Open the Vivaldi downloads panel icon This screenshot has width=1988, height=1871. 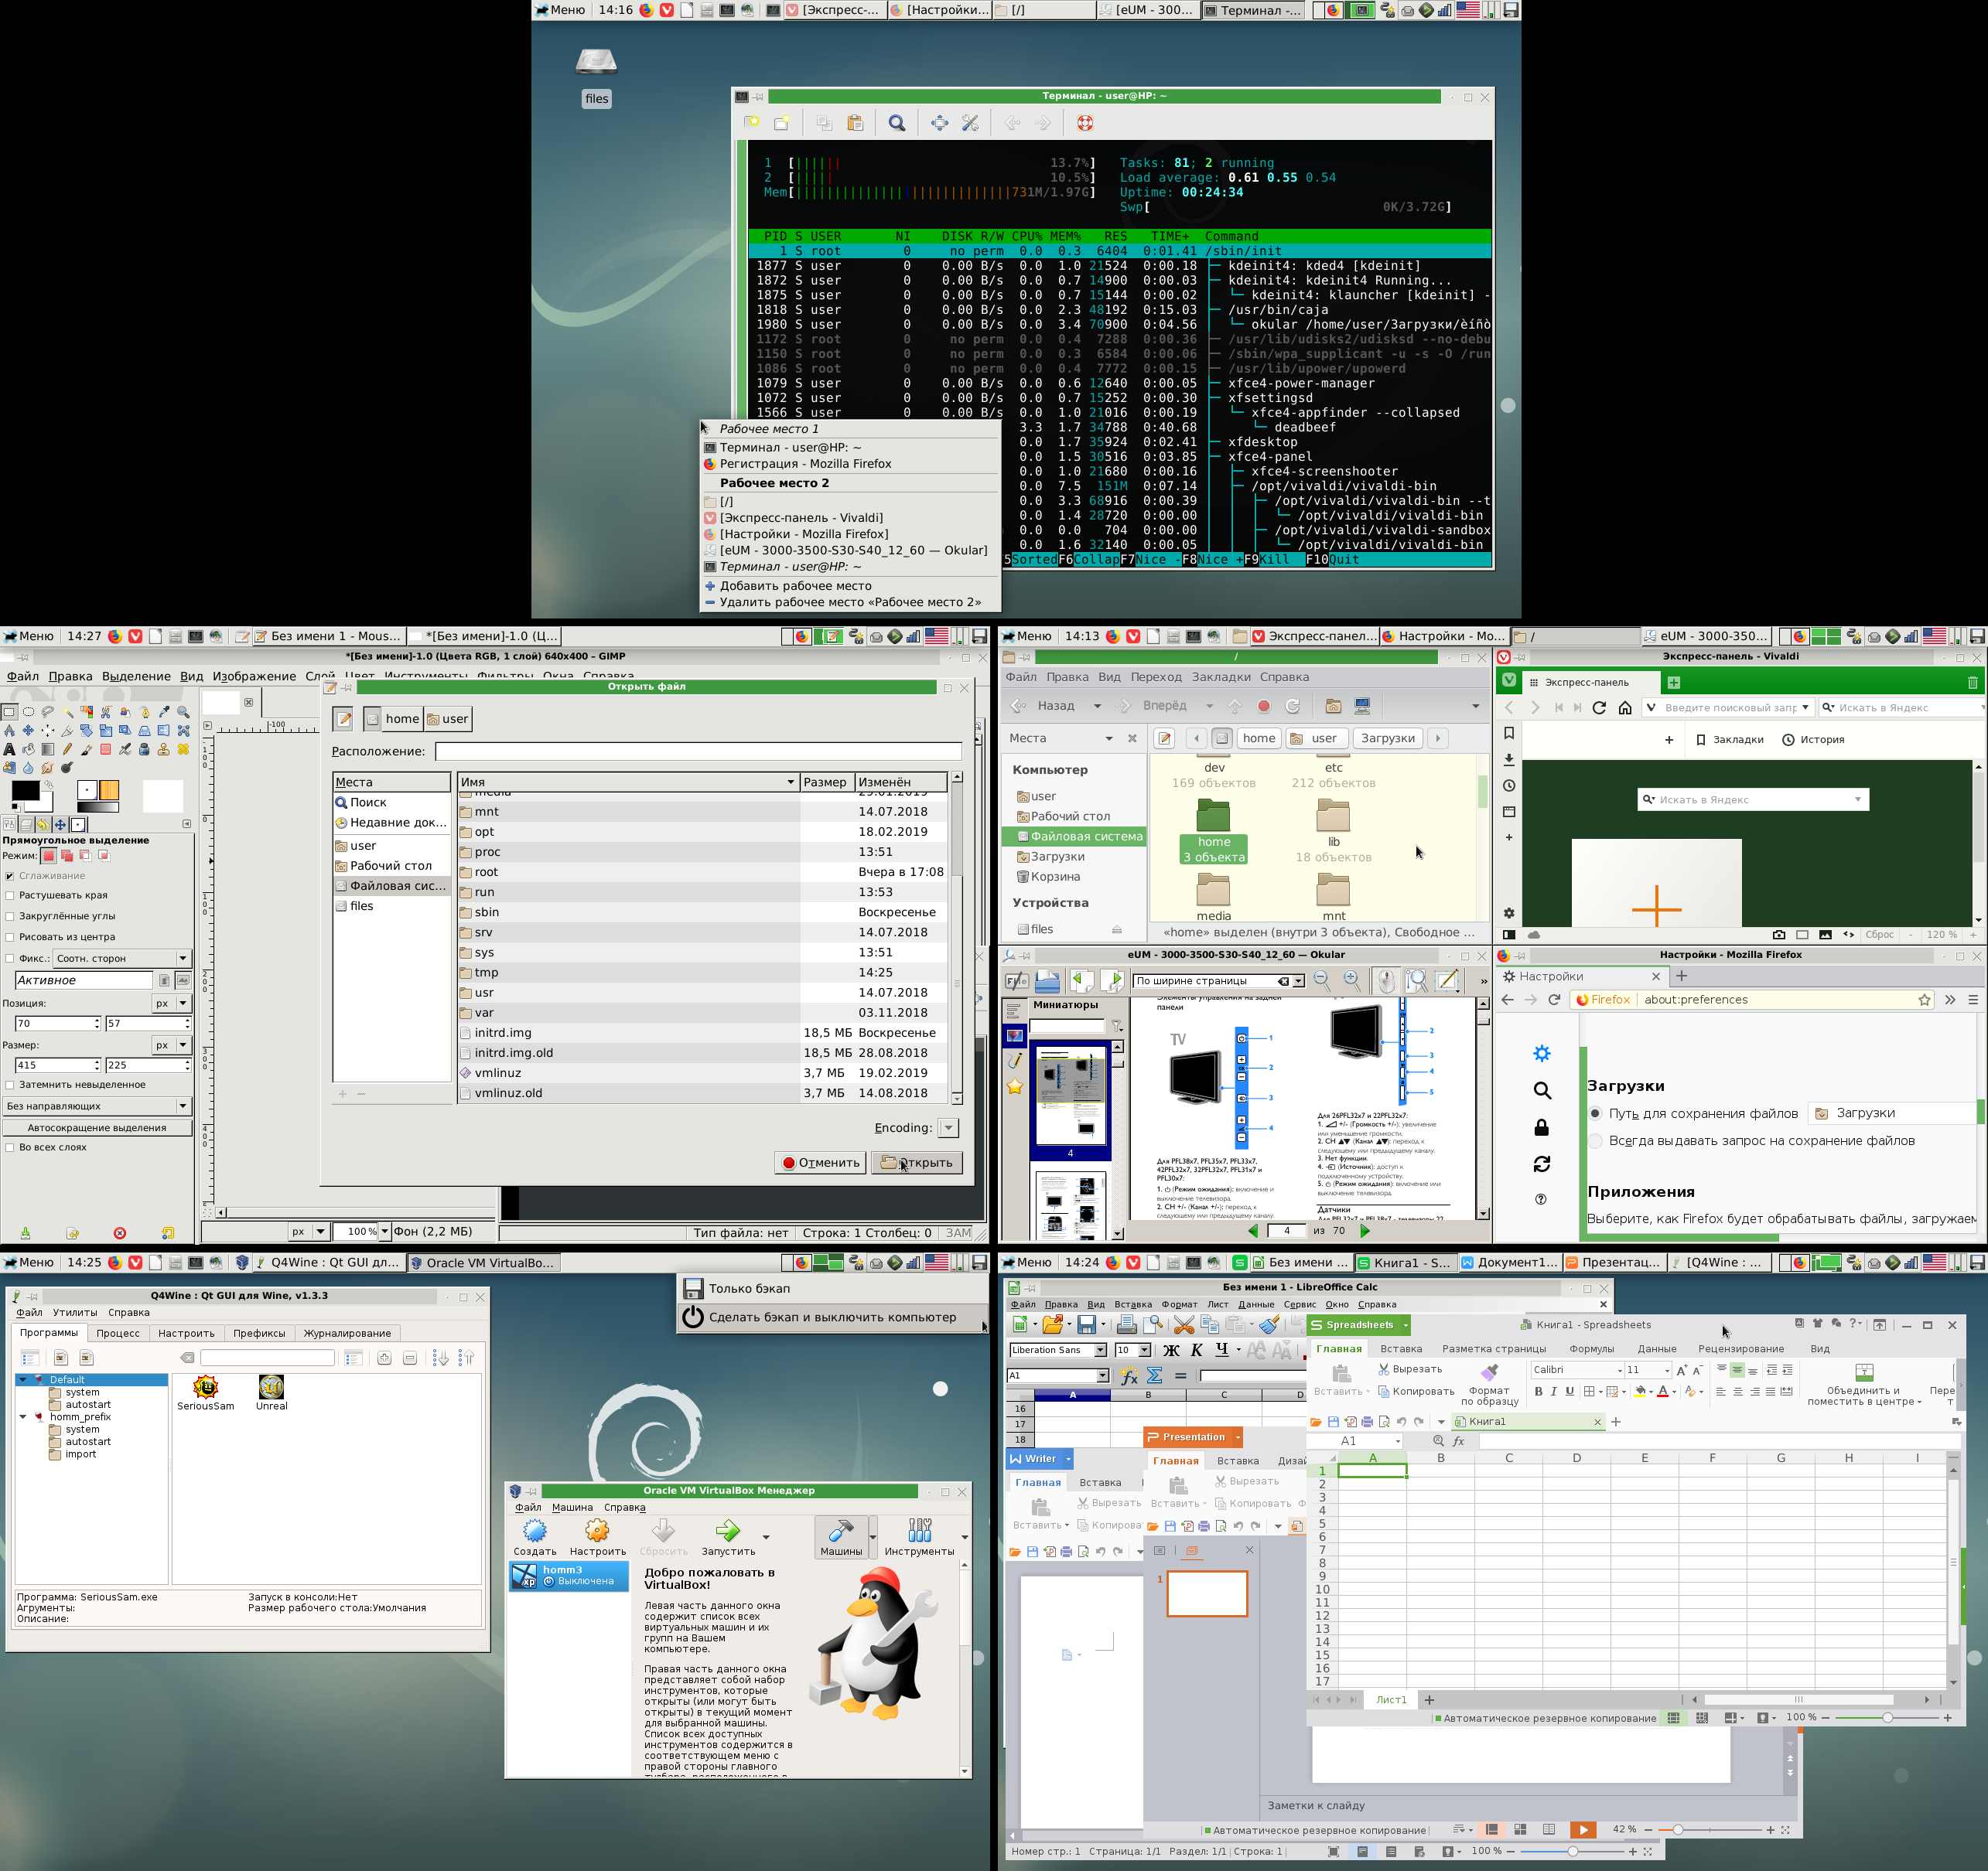1509,759
